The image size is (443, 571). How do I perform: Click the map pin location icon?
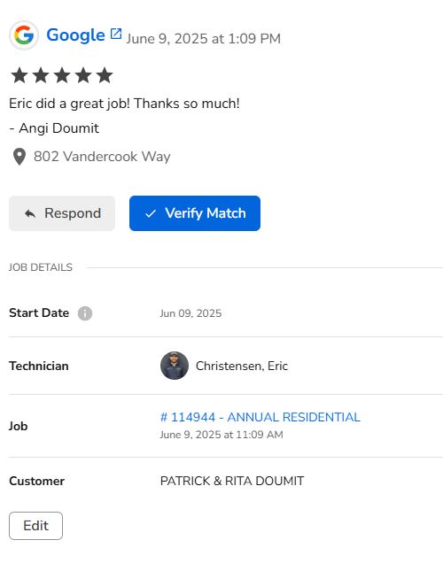pos(19,157)
